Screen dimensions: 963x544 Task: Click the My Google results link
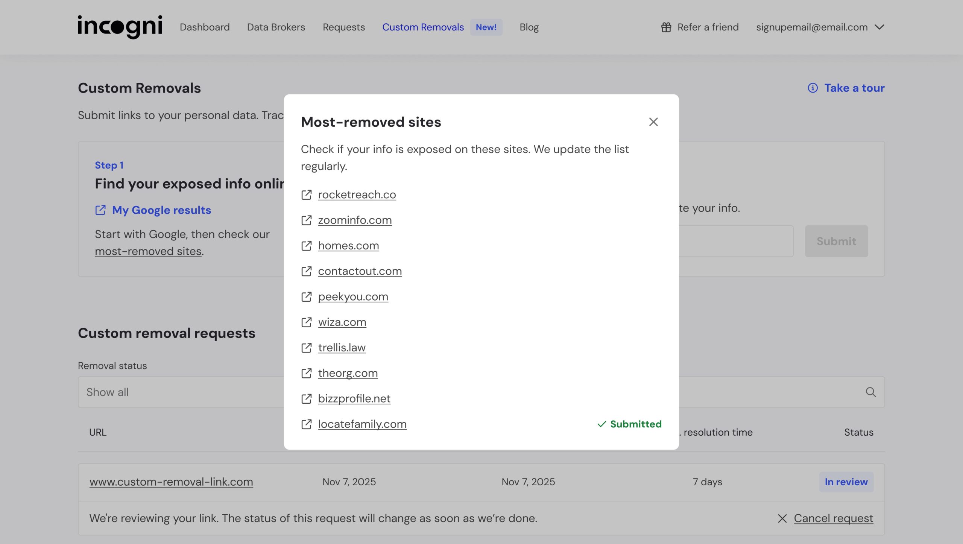[161, 210]
